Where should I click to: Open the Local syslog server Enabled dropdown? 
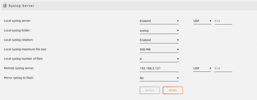coord(159,21)
